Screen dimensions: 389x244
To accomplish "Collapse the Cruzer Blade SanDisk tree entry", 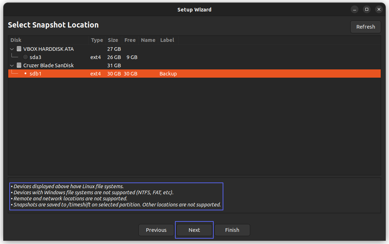I will click(x=11, y=65).
